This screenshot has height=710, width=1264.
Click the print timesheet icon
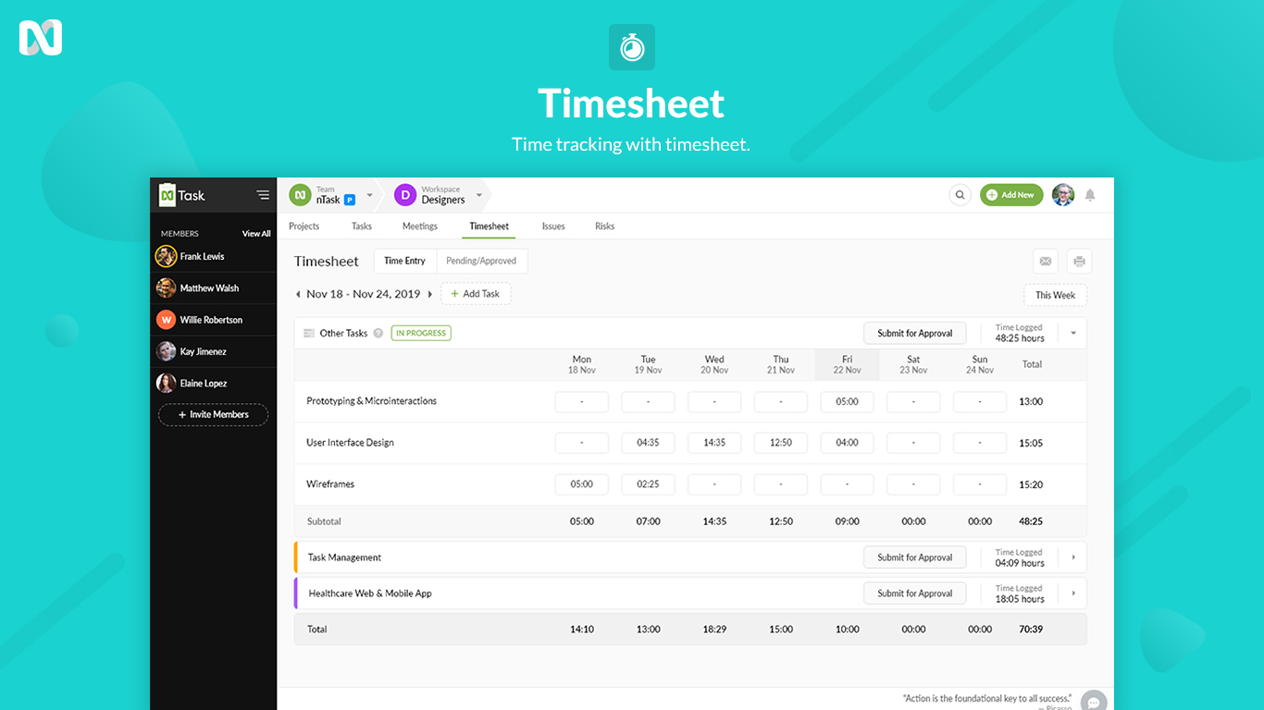click(1079, 262)
